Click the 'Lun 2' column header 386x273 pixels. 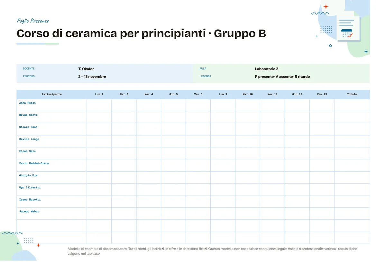pos(99,95)
